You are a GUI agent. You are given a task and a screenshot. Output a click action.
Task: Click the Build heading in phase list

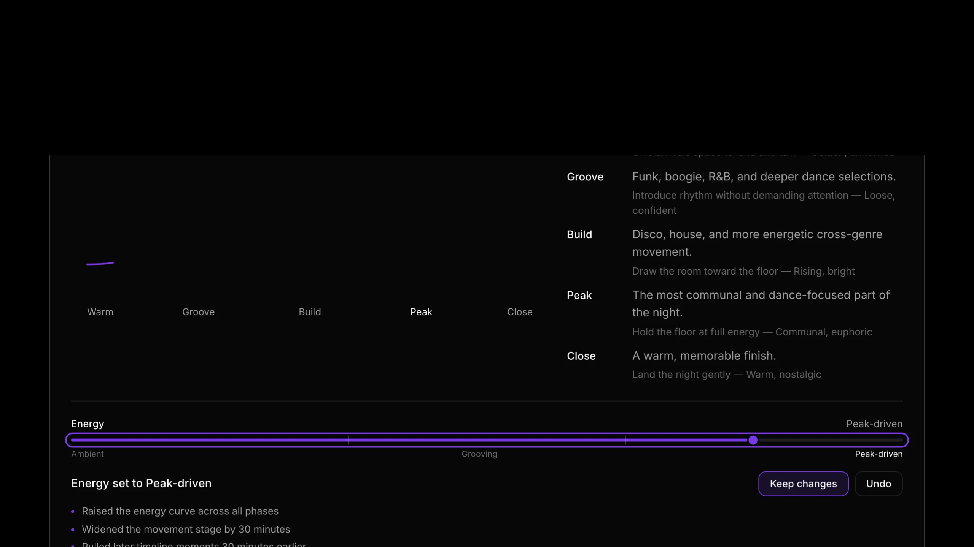(x=579, y=235)
